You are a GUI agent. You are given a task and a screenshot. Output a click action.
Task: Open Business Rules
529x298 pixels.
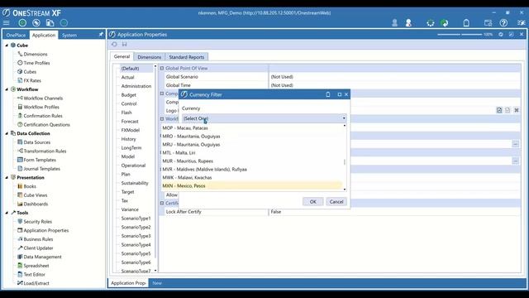(x=38, y=239)
